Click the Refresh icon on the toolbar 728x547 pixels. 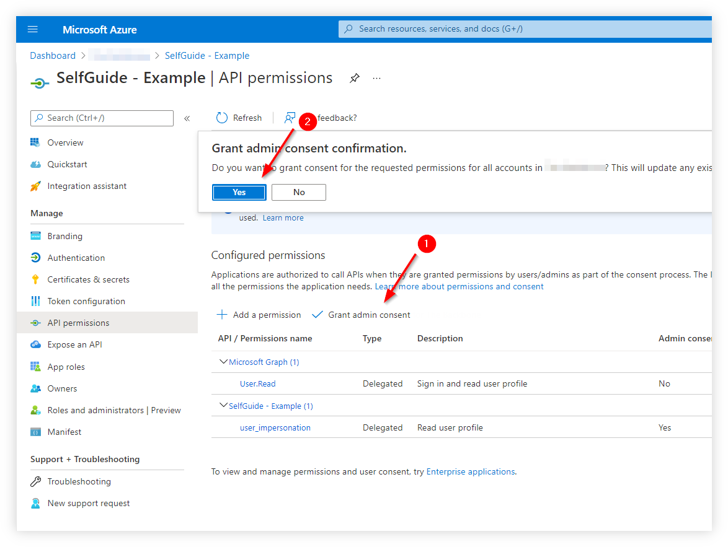(223, 118)
